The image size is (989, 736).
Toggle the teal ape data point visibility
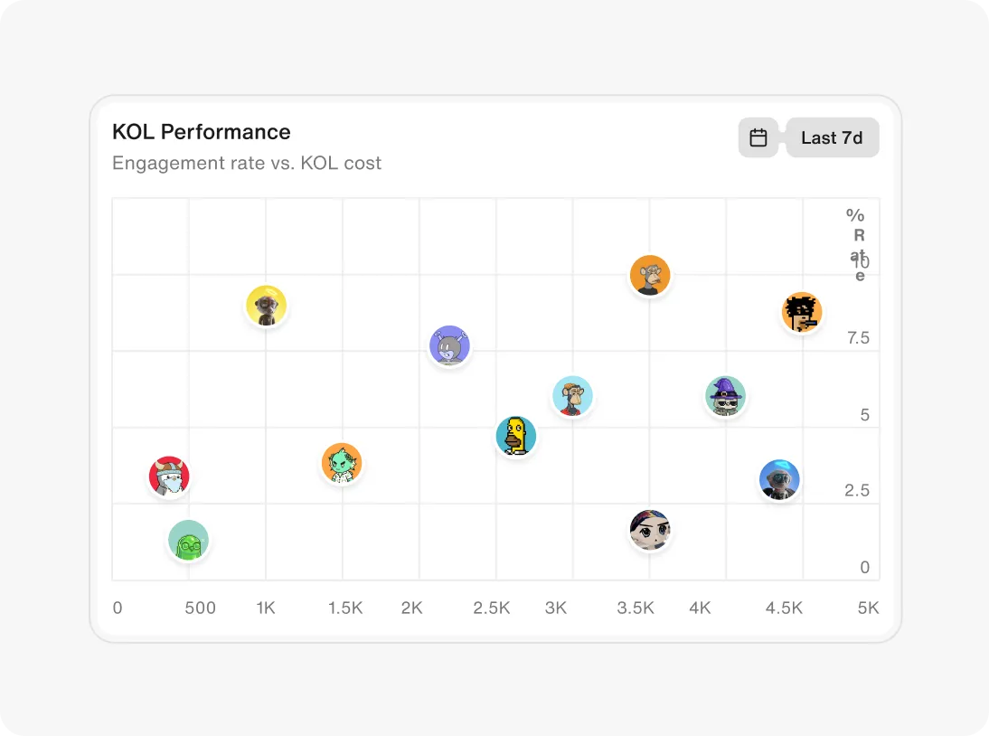[x=571, y=395]
